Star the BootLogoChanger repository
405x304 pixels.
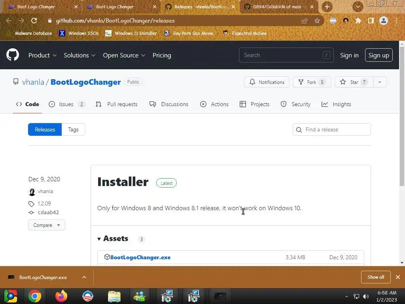point(354,82)
